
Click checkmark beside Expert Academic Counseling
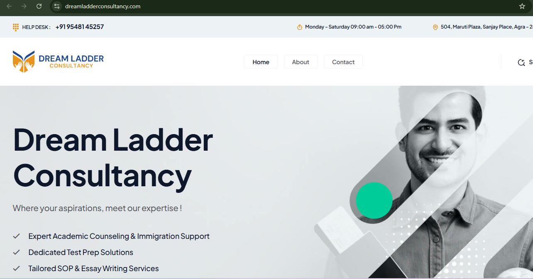click(17, 236)
